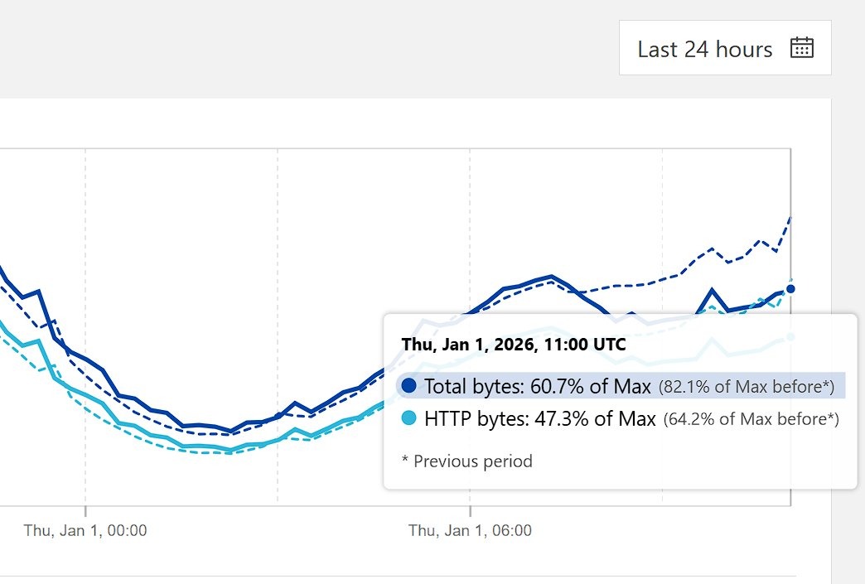Click the Previous period footnote in tooltip
Screen dimensions: 865x584
[x=466, y=461]
